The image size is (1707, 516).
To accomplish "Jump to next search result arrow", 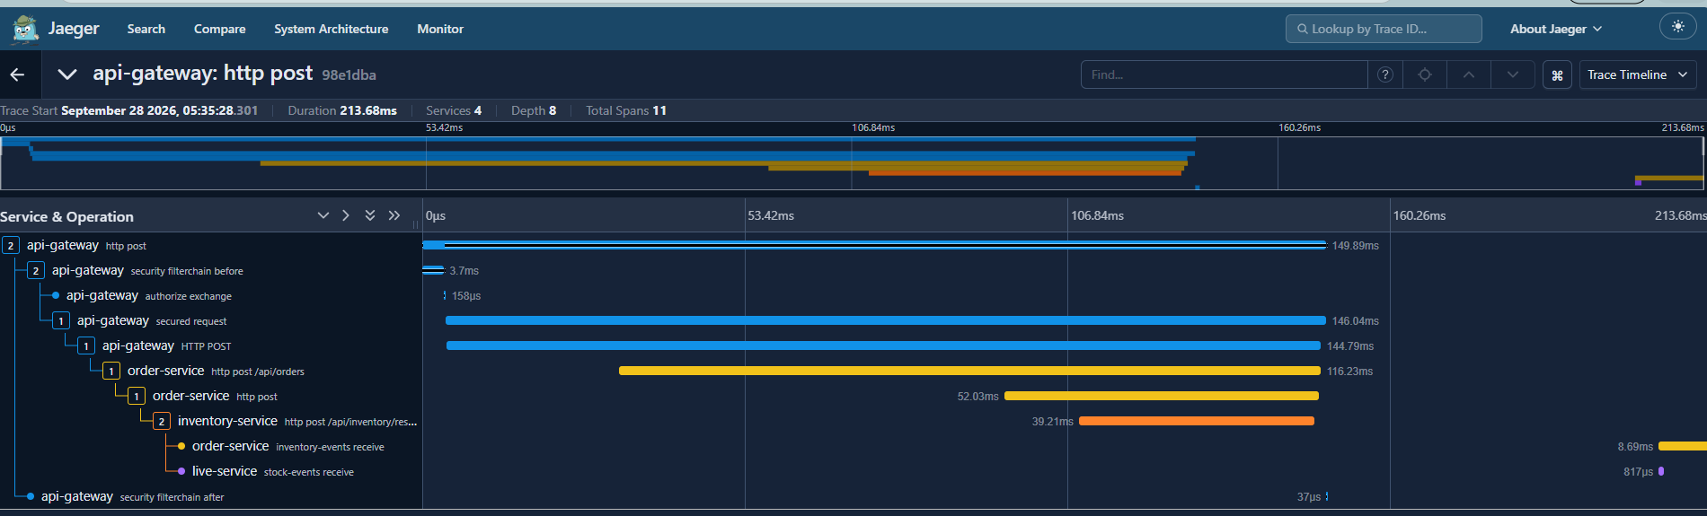I will pos(1513,74).
